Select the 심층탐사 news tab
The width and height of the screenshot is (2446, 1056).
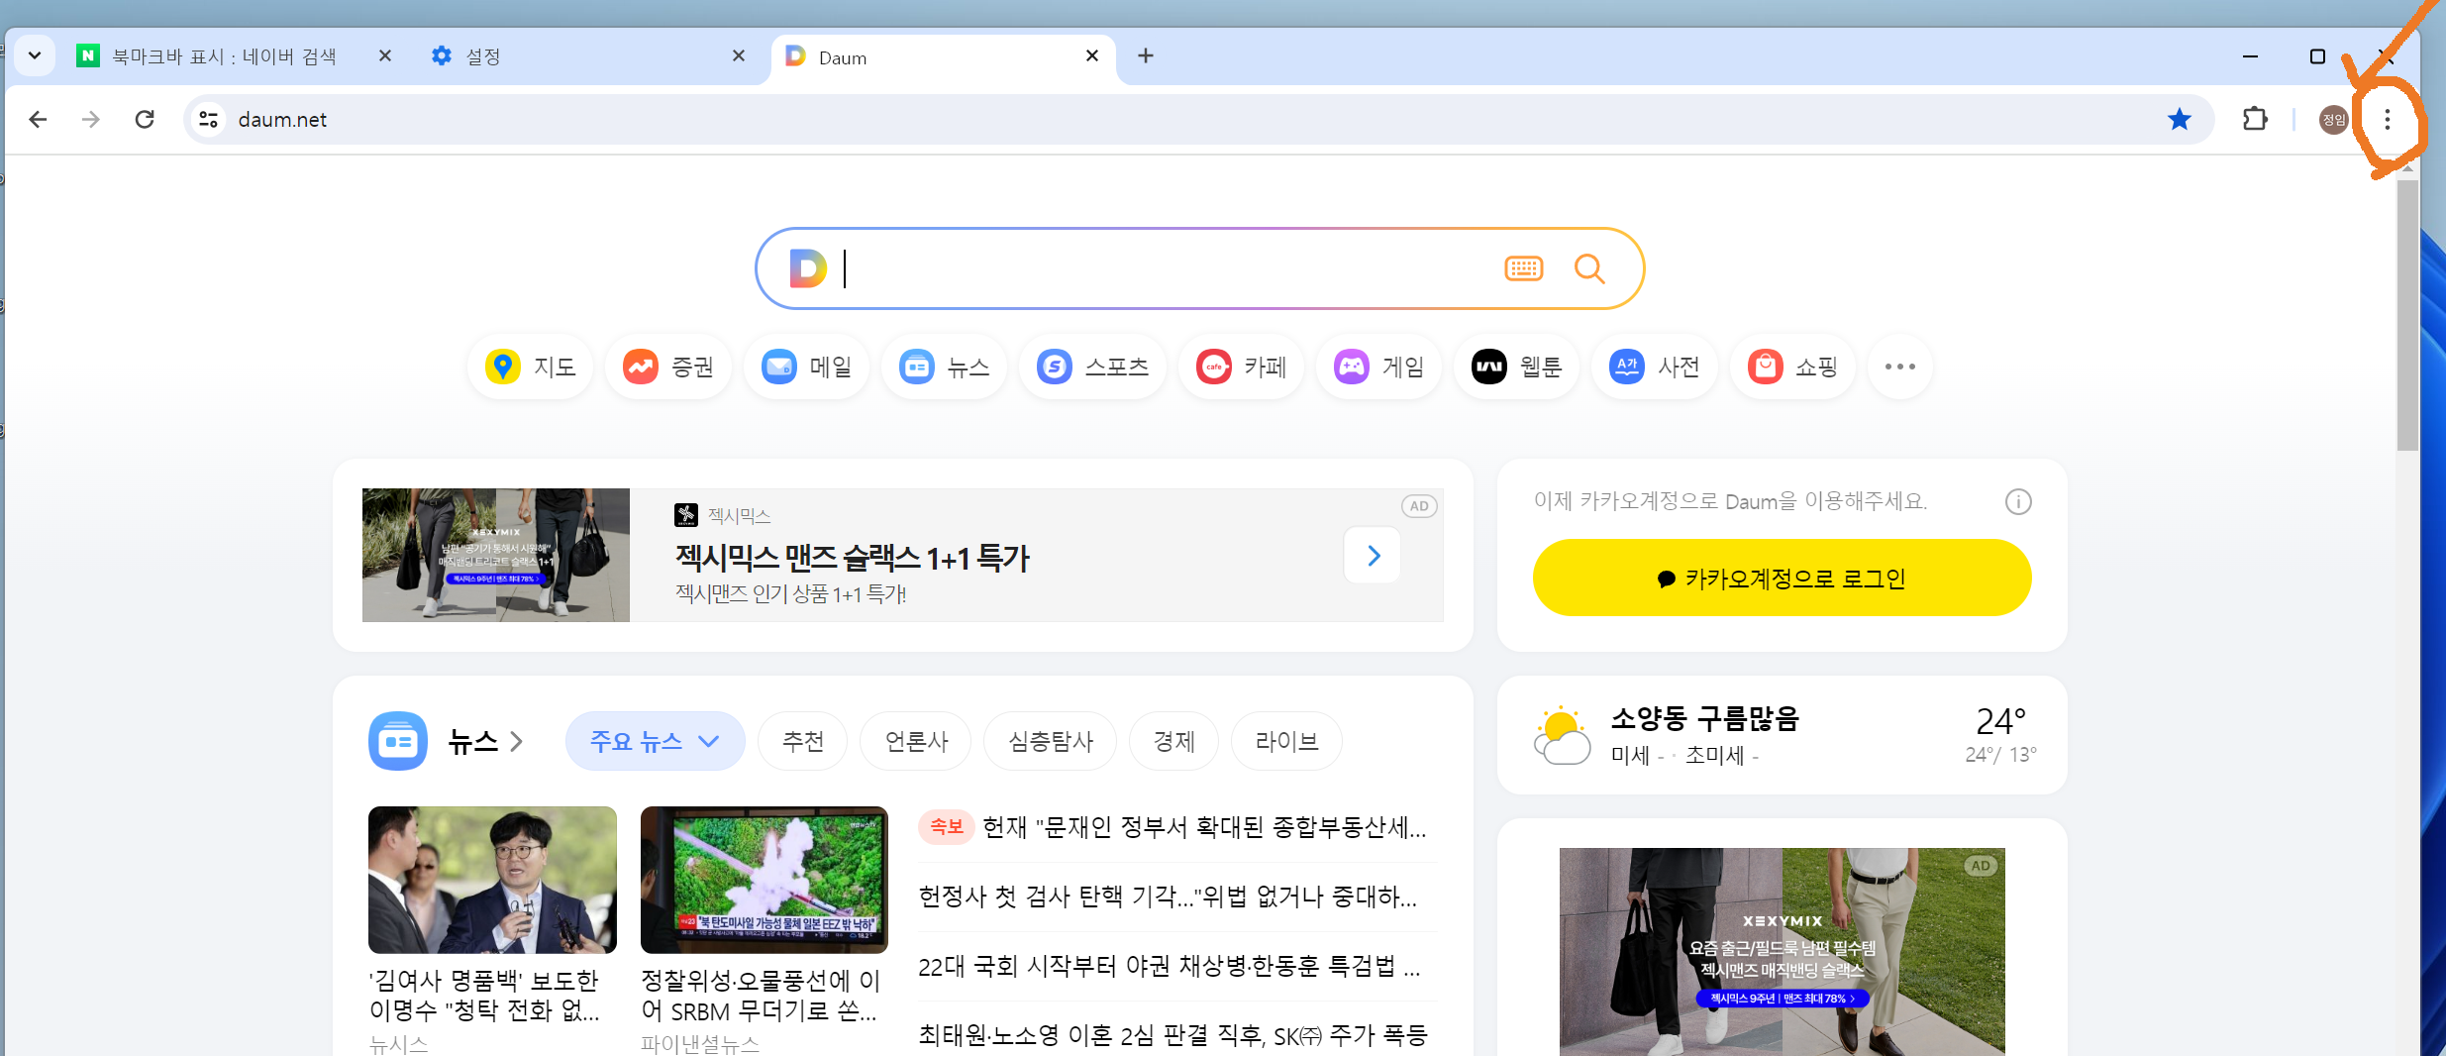point(1051,741)
